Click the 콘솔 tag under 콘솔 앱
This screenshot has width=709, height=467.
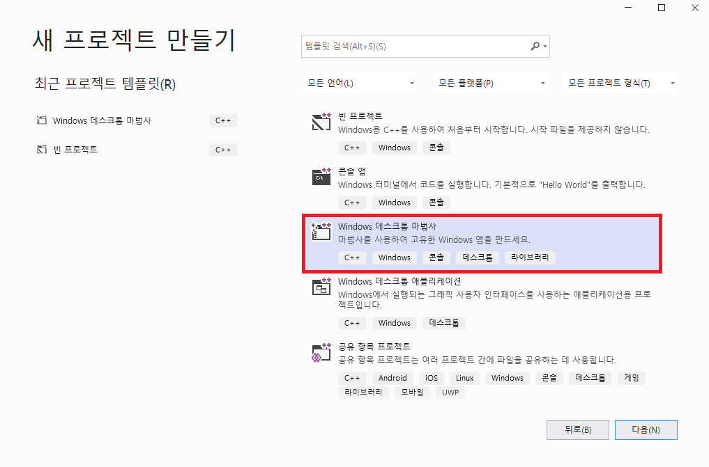click(x=436, y=202)
